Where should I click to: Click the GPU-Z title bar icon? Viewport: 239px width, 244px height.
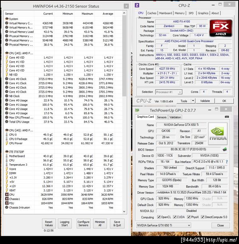[137, 110]
